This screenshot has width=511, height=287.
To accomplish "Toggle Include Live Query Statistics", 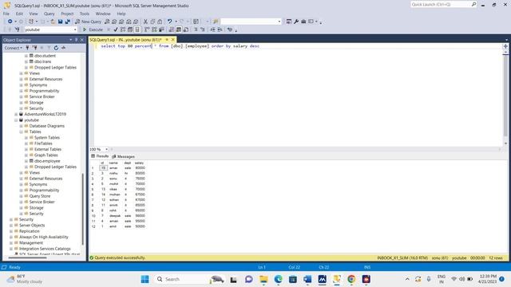I will click(154, 29).
